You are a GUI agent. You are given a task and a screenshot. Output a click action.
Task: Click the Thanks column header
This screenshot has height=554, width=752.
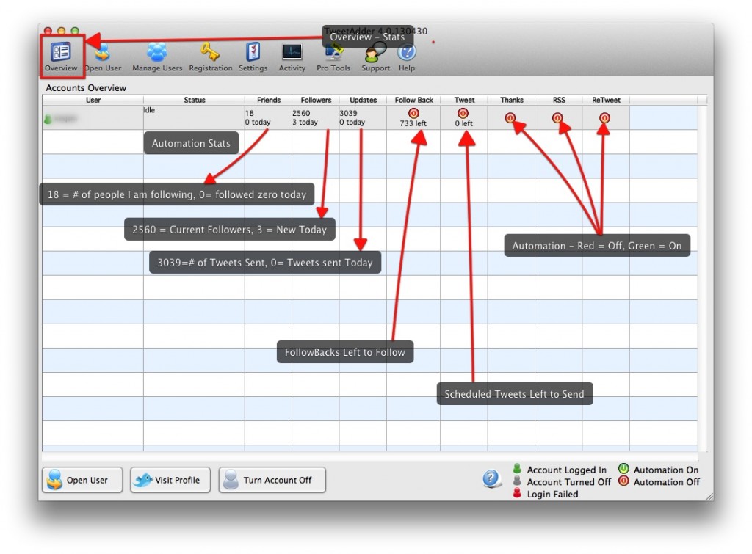tap(511, 101)
